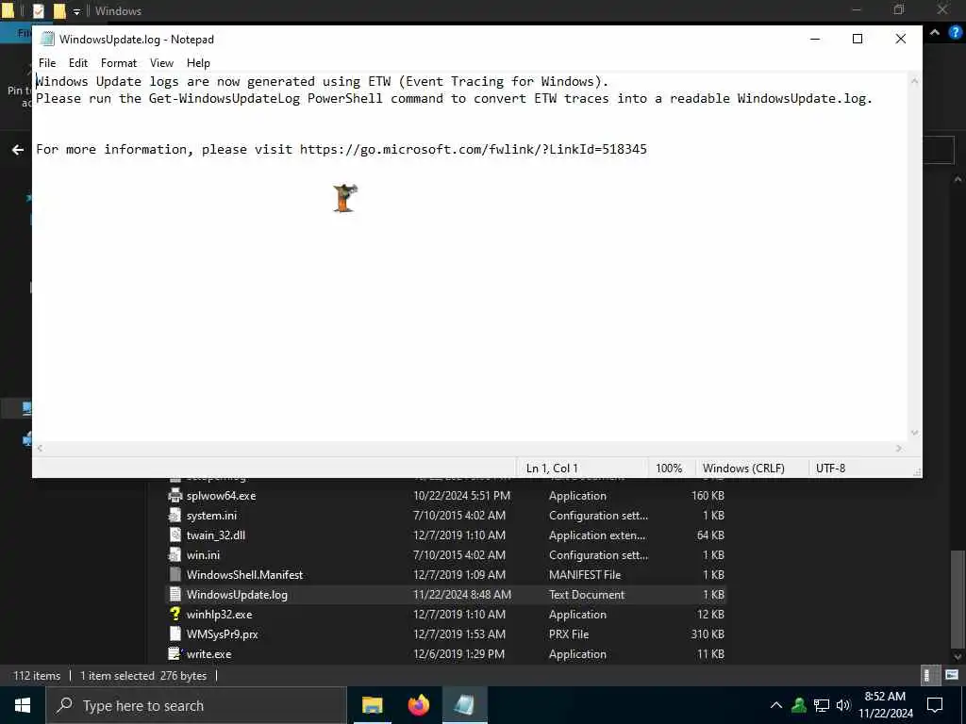The width and height of the screenshot is (966, 724).
Task: Click the Notepad title bar icon
Action: coord(47,40)
